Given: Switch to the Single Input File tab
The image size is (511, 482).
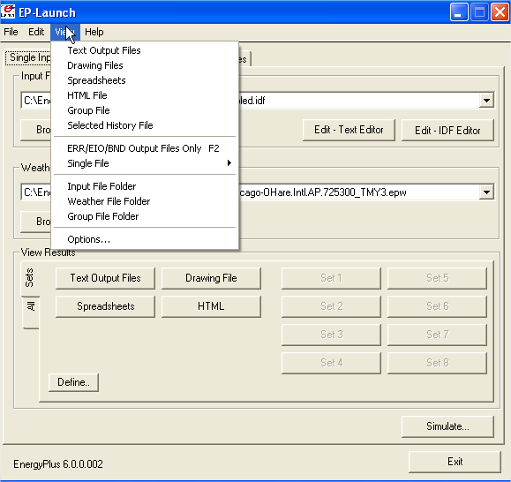Looking at the screenshot, I should [x=28, y=57].
